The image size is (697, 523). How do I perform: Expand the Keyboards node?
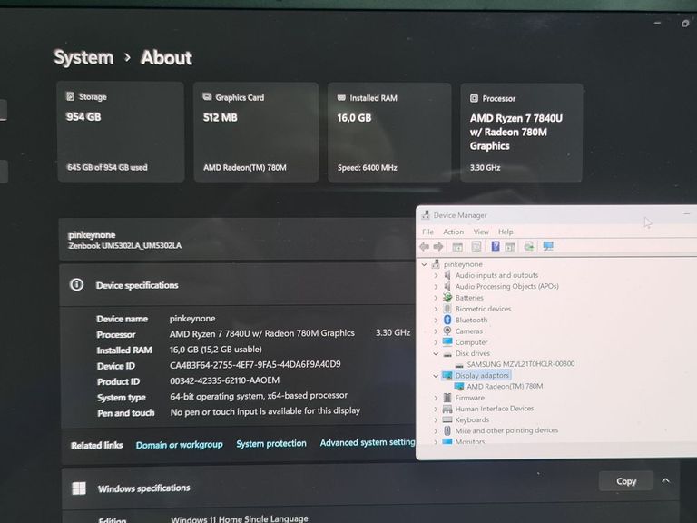[x=436, y=419]
